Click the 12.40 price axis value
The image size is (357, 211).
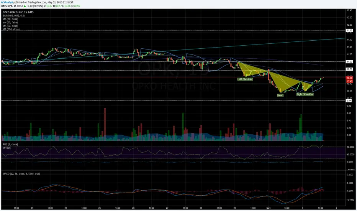click(349, 10)
